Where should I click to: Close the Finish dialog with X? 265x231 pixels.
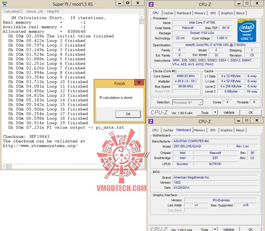coord(139,82)
